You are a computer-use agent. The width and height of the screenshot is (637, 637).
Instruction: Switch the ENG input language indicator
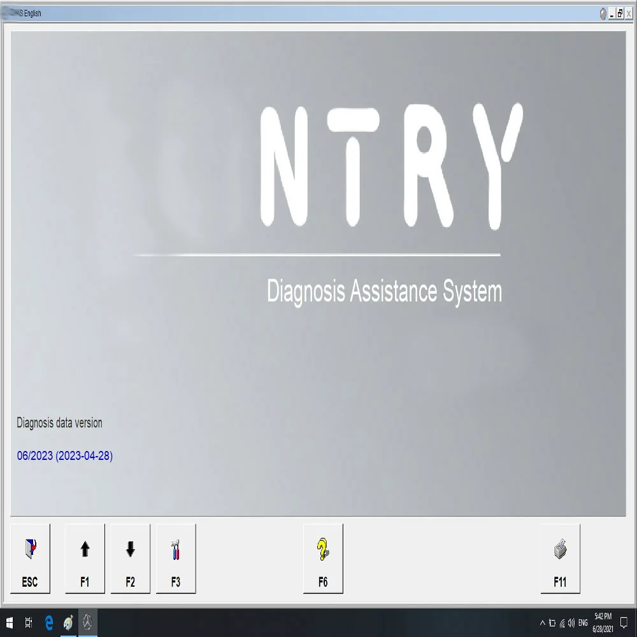[583, 623]
